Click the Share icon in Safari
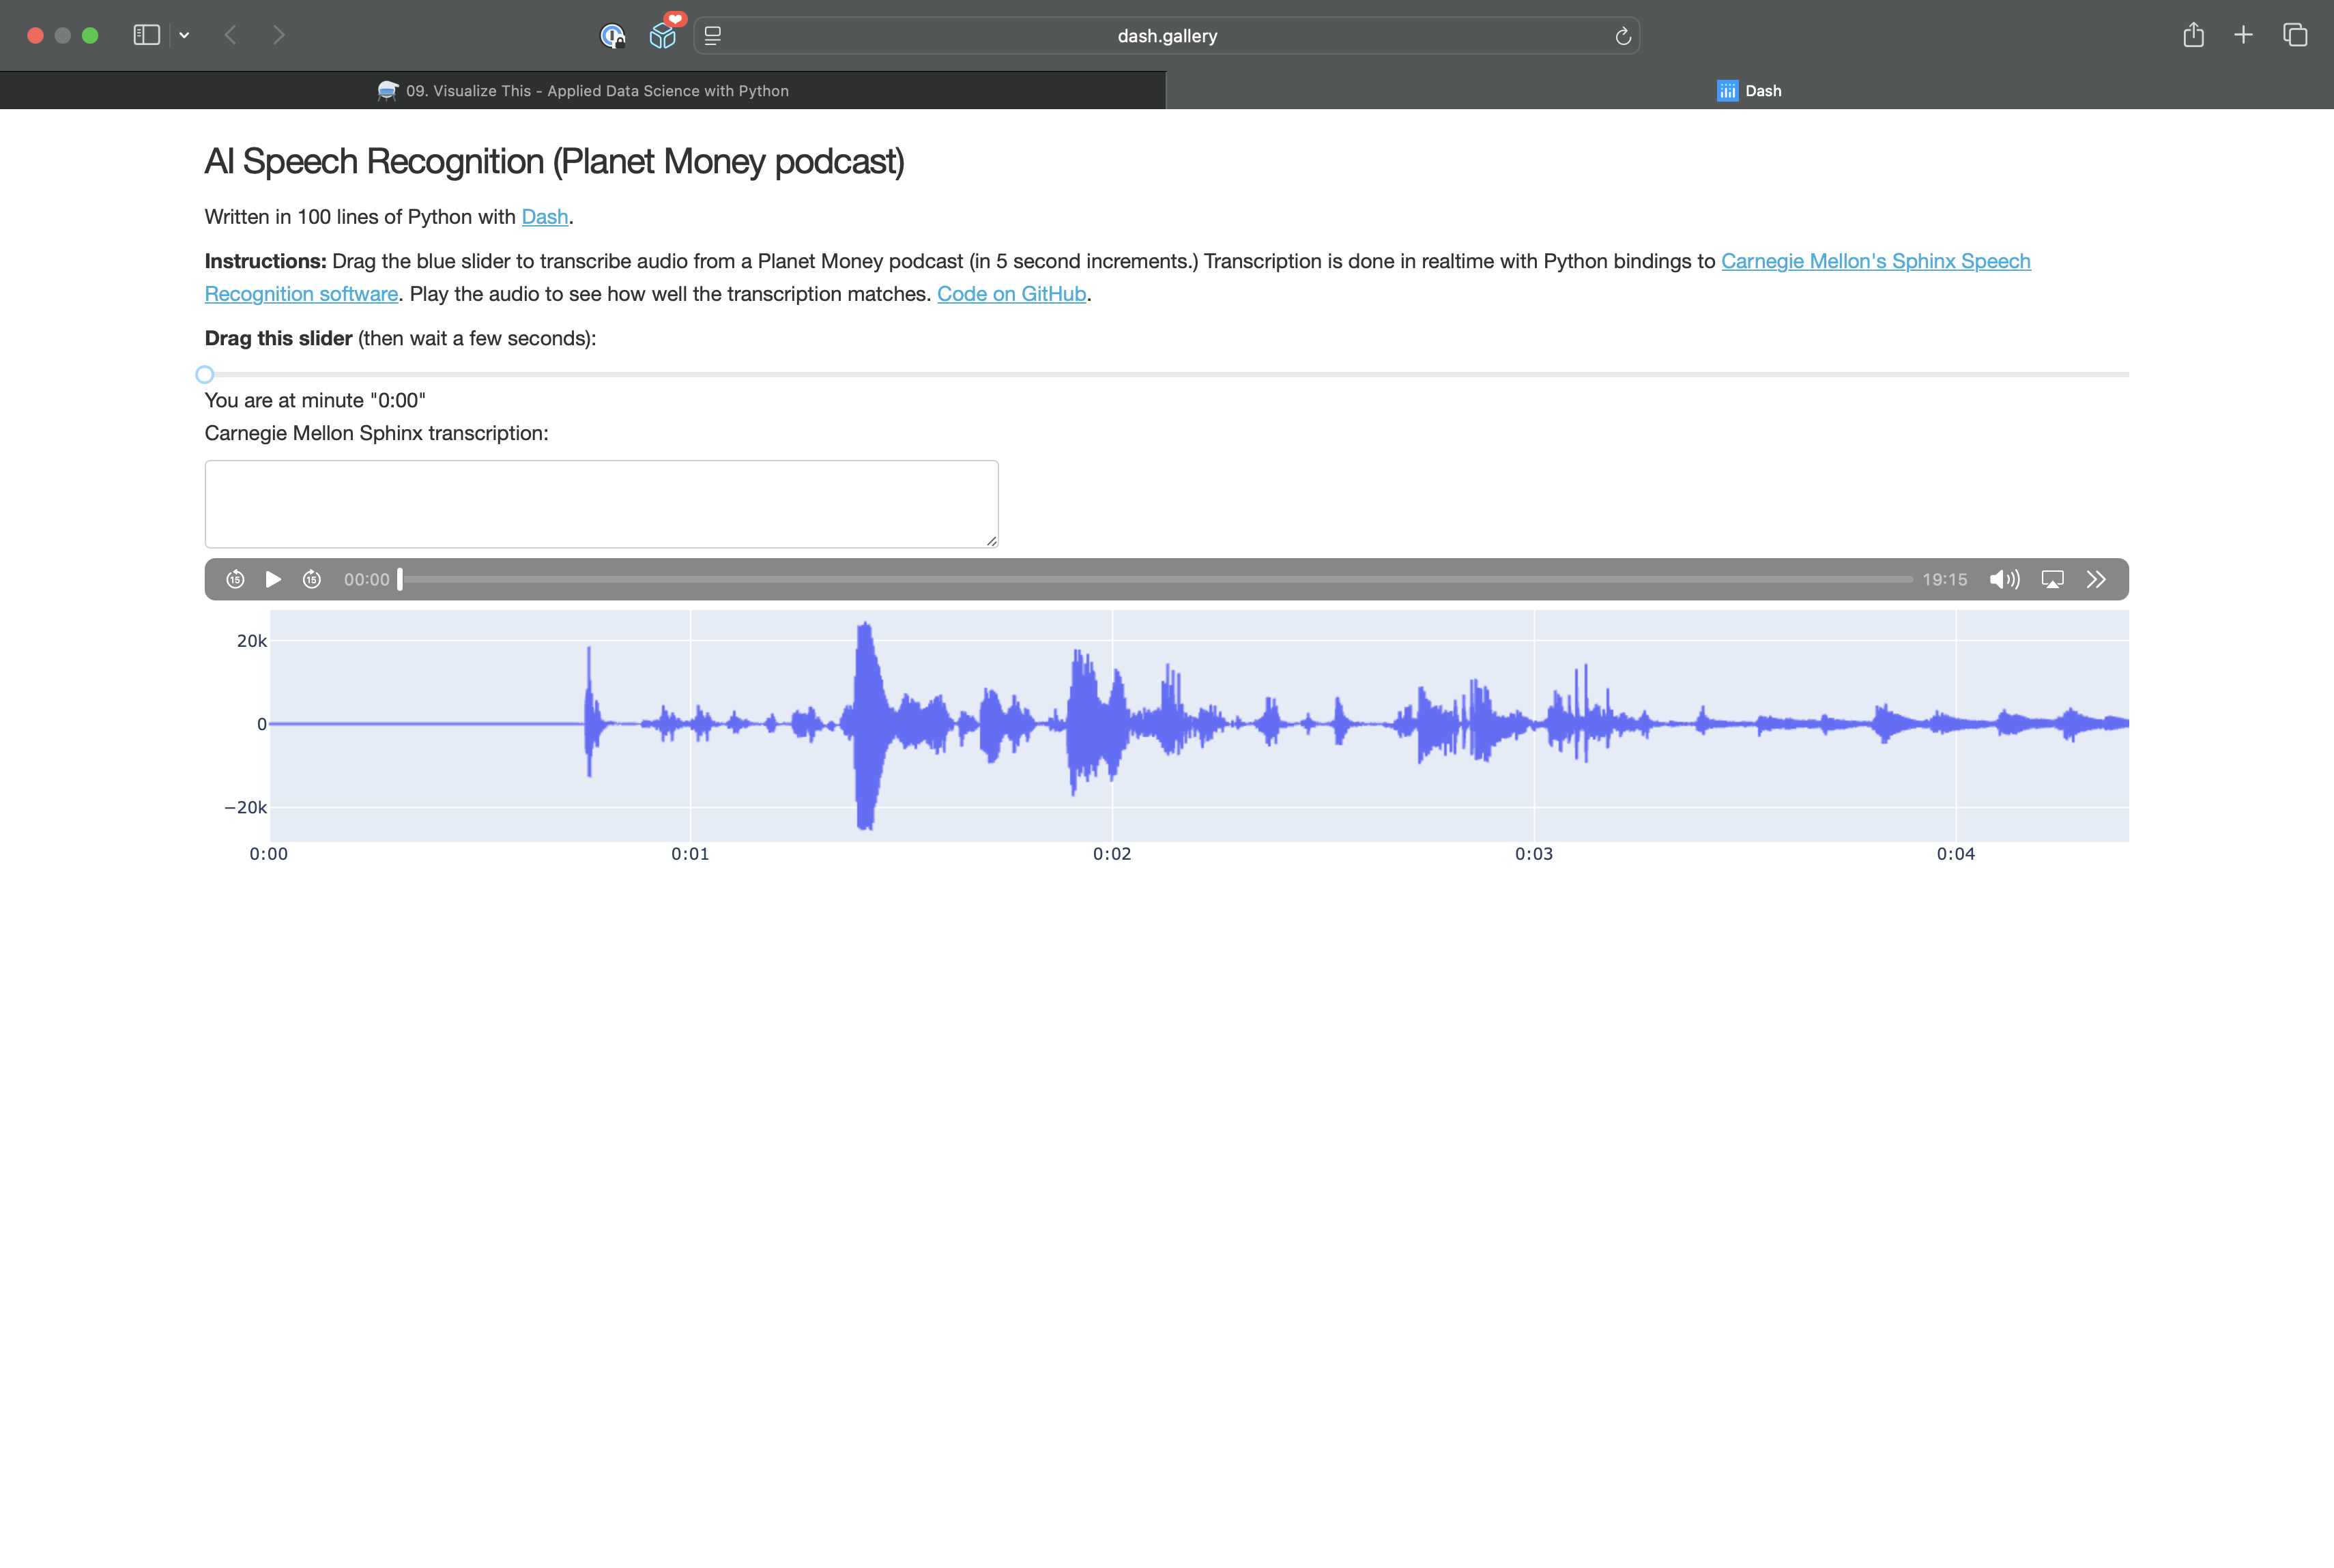Viewport: 2334px width, 1568px height. pos(2193,35)
